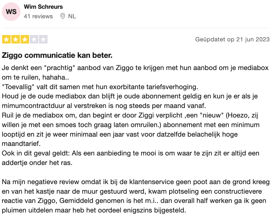Click the paragraph starting Na mijn negatieve review

tap(136, 196)
